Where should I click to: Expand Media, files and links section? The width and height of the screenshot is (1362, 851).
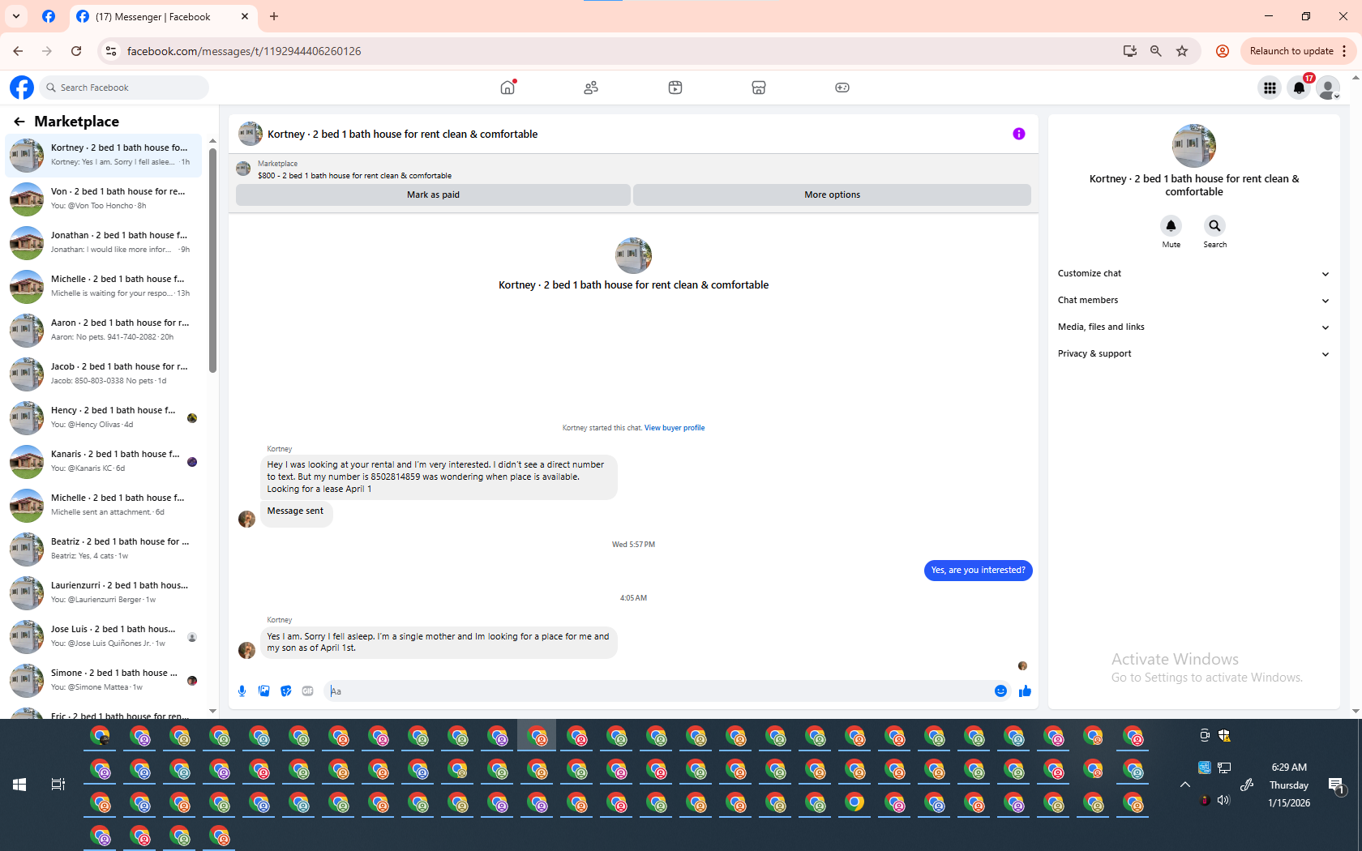click(x=1194, y=327)
